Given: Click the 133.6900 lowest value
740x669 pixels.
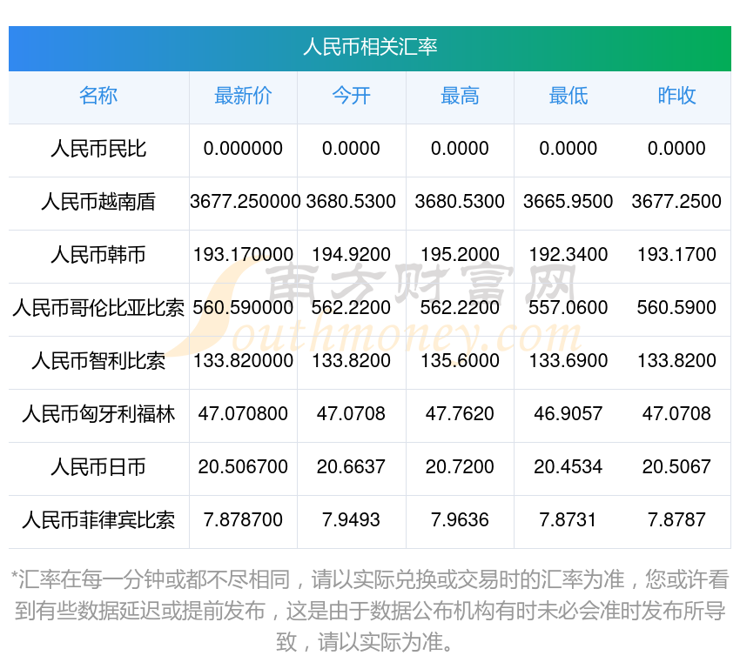Looking at the screenshot, I should pos(568,361).
